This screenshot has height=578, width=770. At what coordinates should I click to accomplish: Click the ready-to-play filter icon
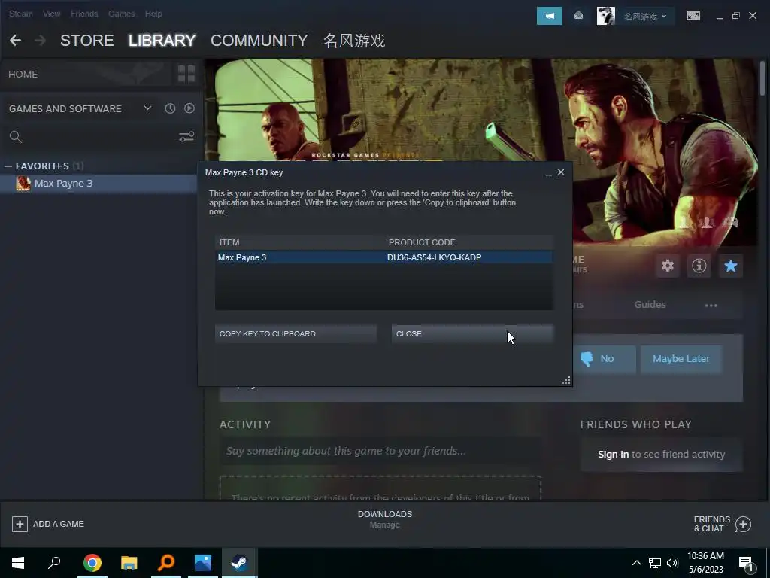(189, 108)
